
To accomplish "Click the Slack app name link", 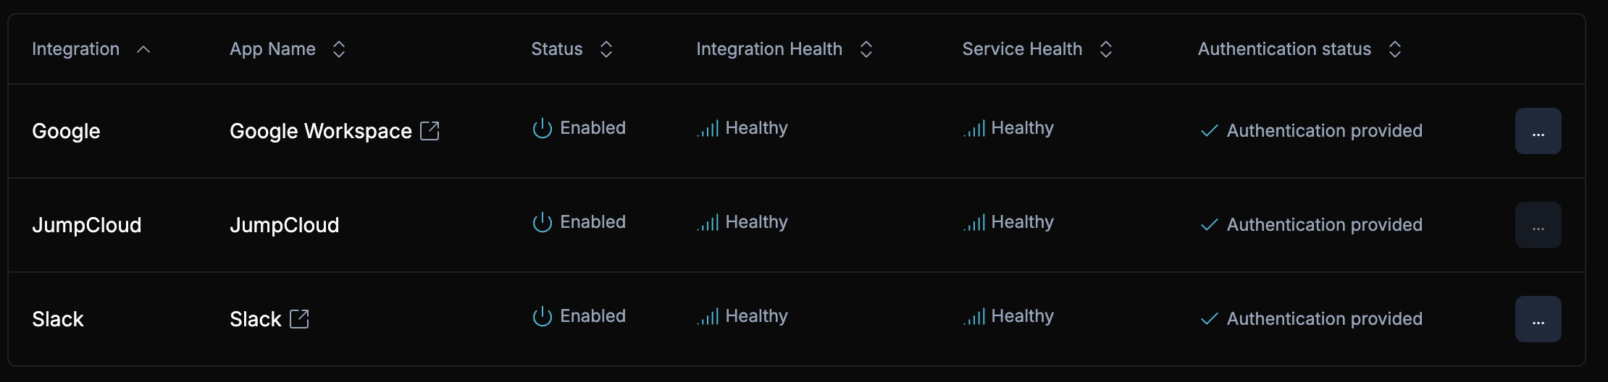I will [x=255, y=319].
